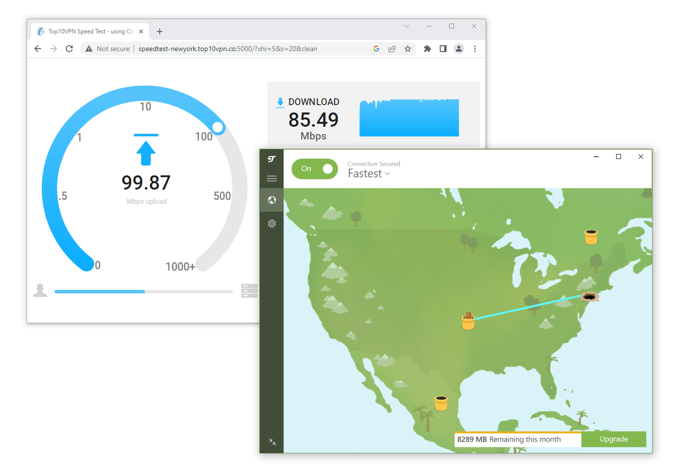Open Chrome's three-dot menu
This screenshot has width=680, height=473.
click(475, 49)
